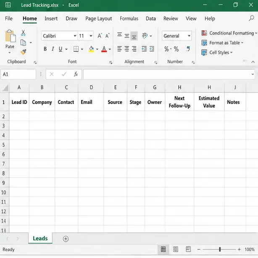Switch to the Formulas tab
The height and width of the screenshot is (258, 258).
[129, 18]
